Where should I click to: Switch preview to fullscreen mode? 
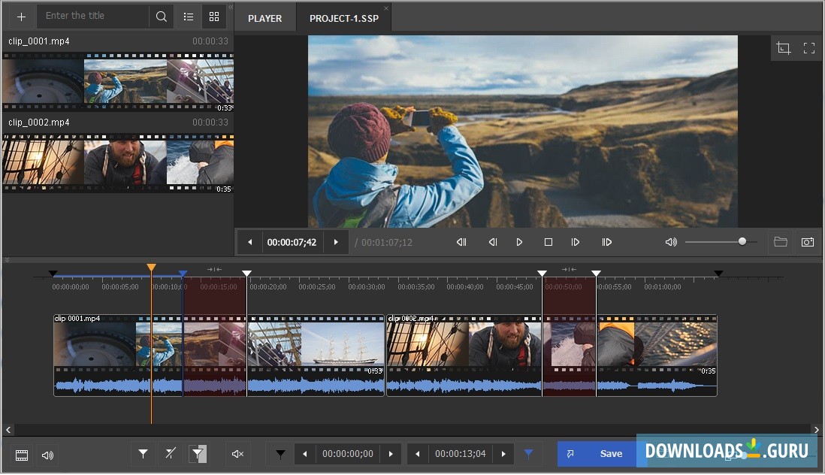809,47
